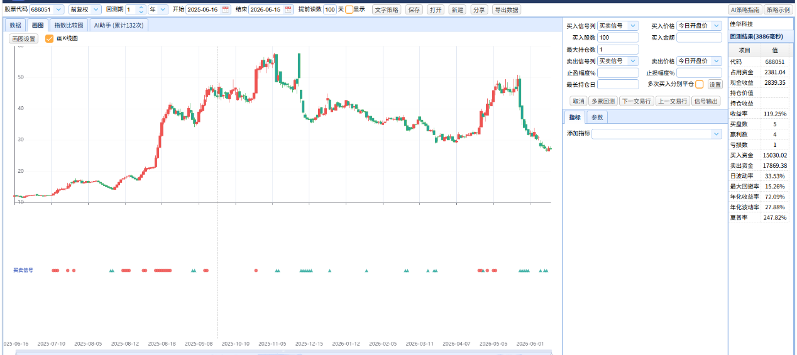Open the 股票代码 688051 dropdown arrow
This screenshot has width=797, height=355.
59,9
